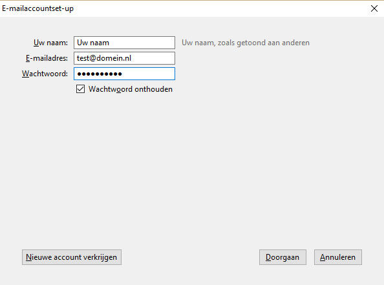Viewport: 384px width, 285px height.
Task: Focus the Uw naam input field
Action: click(x=124, y=43)
